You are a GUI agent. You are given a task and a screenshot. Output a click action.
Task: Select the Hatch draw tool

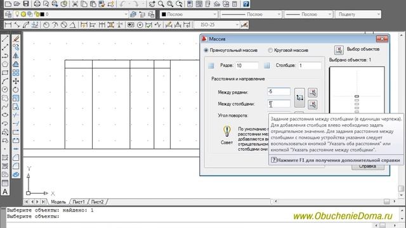pos(5,158)
